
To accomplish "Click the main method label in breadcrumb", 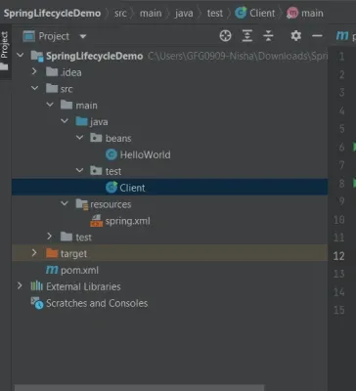I will coord(312,14).
